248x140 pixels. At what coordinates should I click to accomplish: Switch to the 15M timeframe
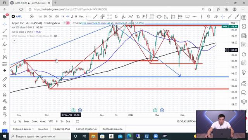(57, 16)
